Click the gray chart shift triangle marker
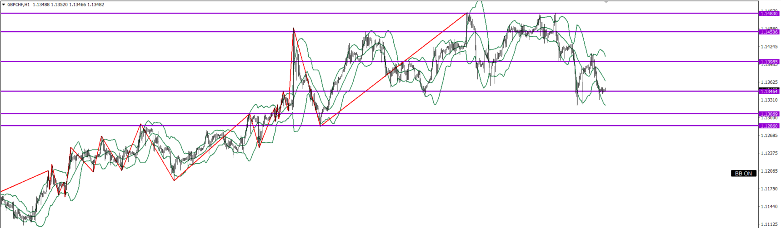Screen dimensions: 781x228 (606, 2)
